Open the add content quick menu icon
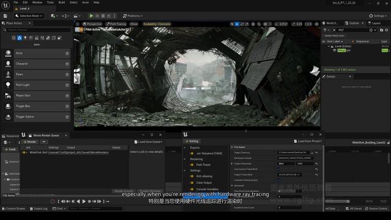Image resolution: width=391 pixels, height=220 pixels. pyautogui.click(x=54, y=16)
